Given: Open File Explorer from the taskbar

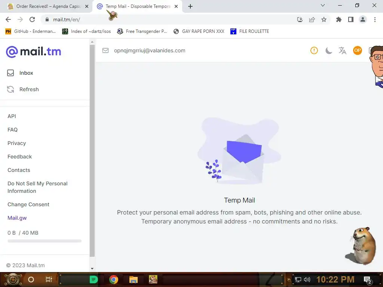Looking at the screenshot, I should point(134,280).
